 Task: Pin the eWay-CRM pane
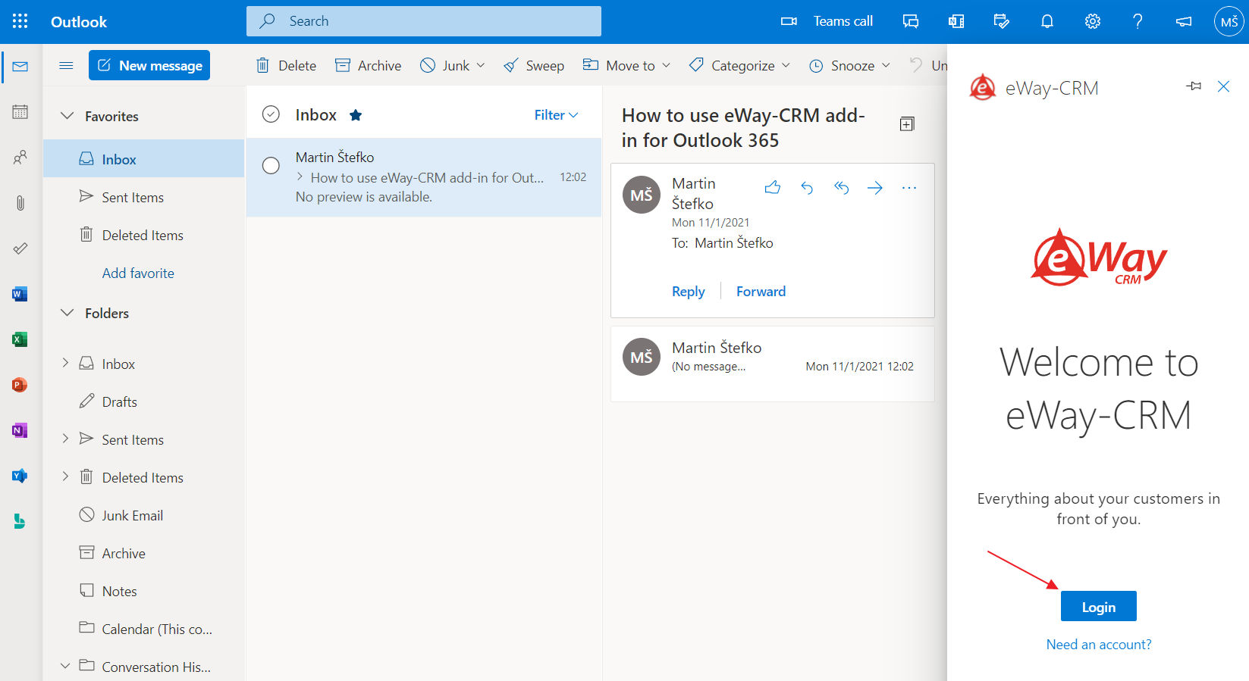[1194, 86]
